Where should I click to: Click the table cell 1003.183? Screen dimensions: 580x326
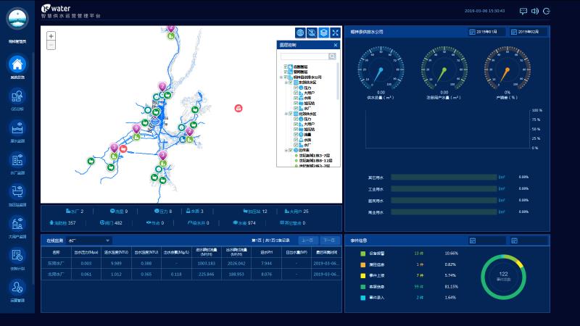coord(207,264)
